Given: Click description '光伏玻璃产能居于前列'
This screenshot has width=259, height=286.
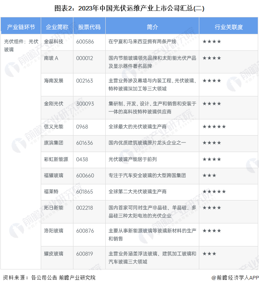Looking at the screenshot, I should [x=133, y=159].
